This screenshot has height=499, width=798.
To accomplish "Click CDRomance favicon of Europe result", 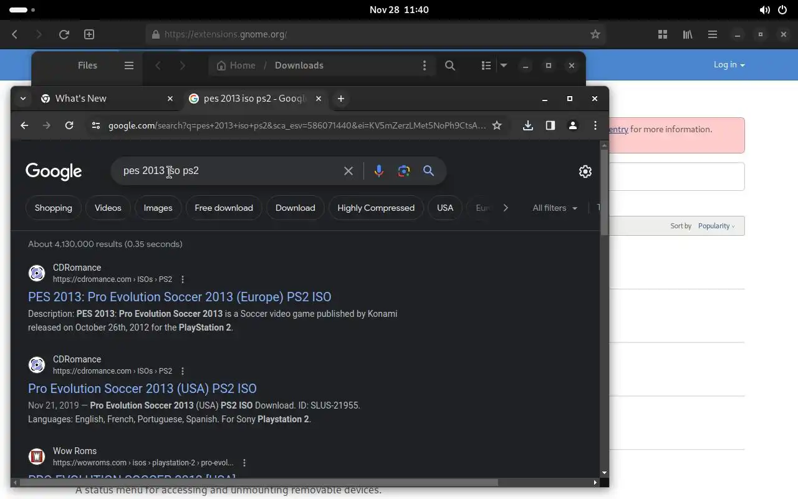I will (37, 273).
